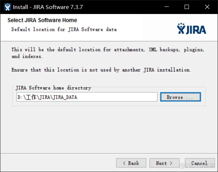Click the JIRA installer icon in title bar
Image resolution: width=218 pixels, height=172 pixels.
pyautogui.click(x=8, y=7)
